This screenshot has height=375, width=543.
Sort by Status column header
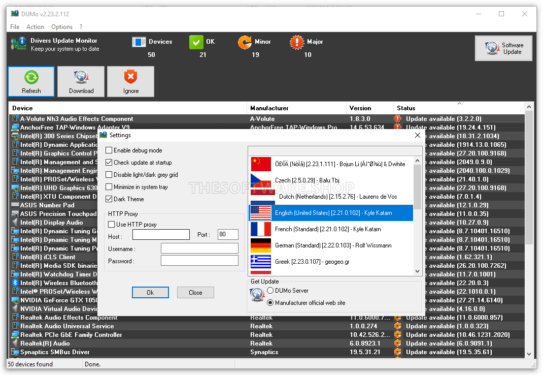click(x=459, y=108)
